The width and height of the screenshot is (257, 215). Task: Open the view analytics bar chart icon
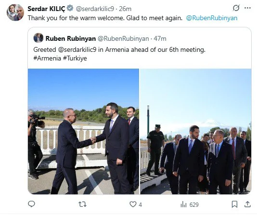point(183,204)
